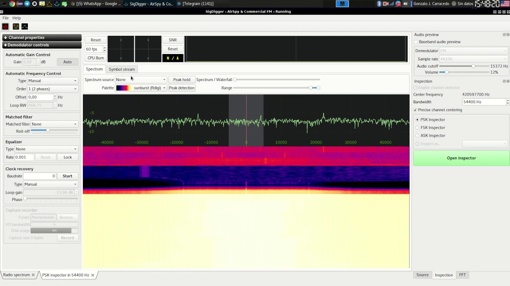This screenshot has width=510, height=286.
Task: Uncheck Precise channel centering
Action: pyautogui.click(x=415, y=110)
